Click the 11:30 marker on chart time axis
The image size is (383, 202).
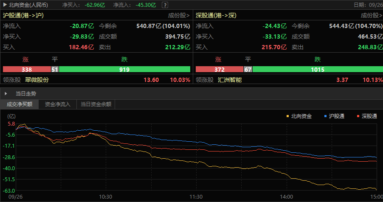(x=196, y=197)
